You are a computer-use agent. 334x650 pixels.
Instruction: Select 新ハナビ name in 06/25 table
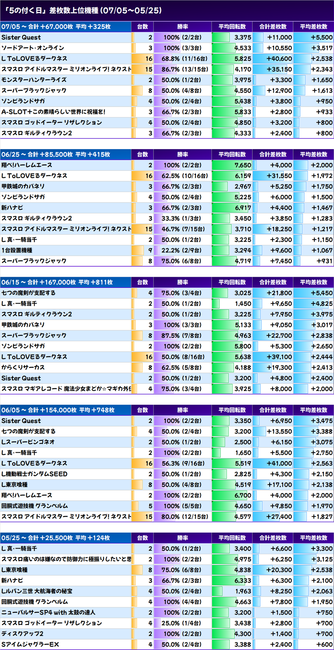tap(12, 208)
